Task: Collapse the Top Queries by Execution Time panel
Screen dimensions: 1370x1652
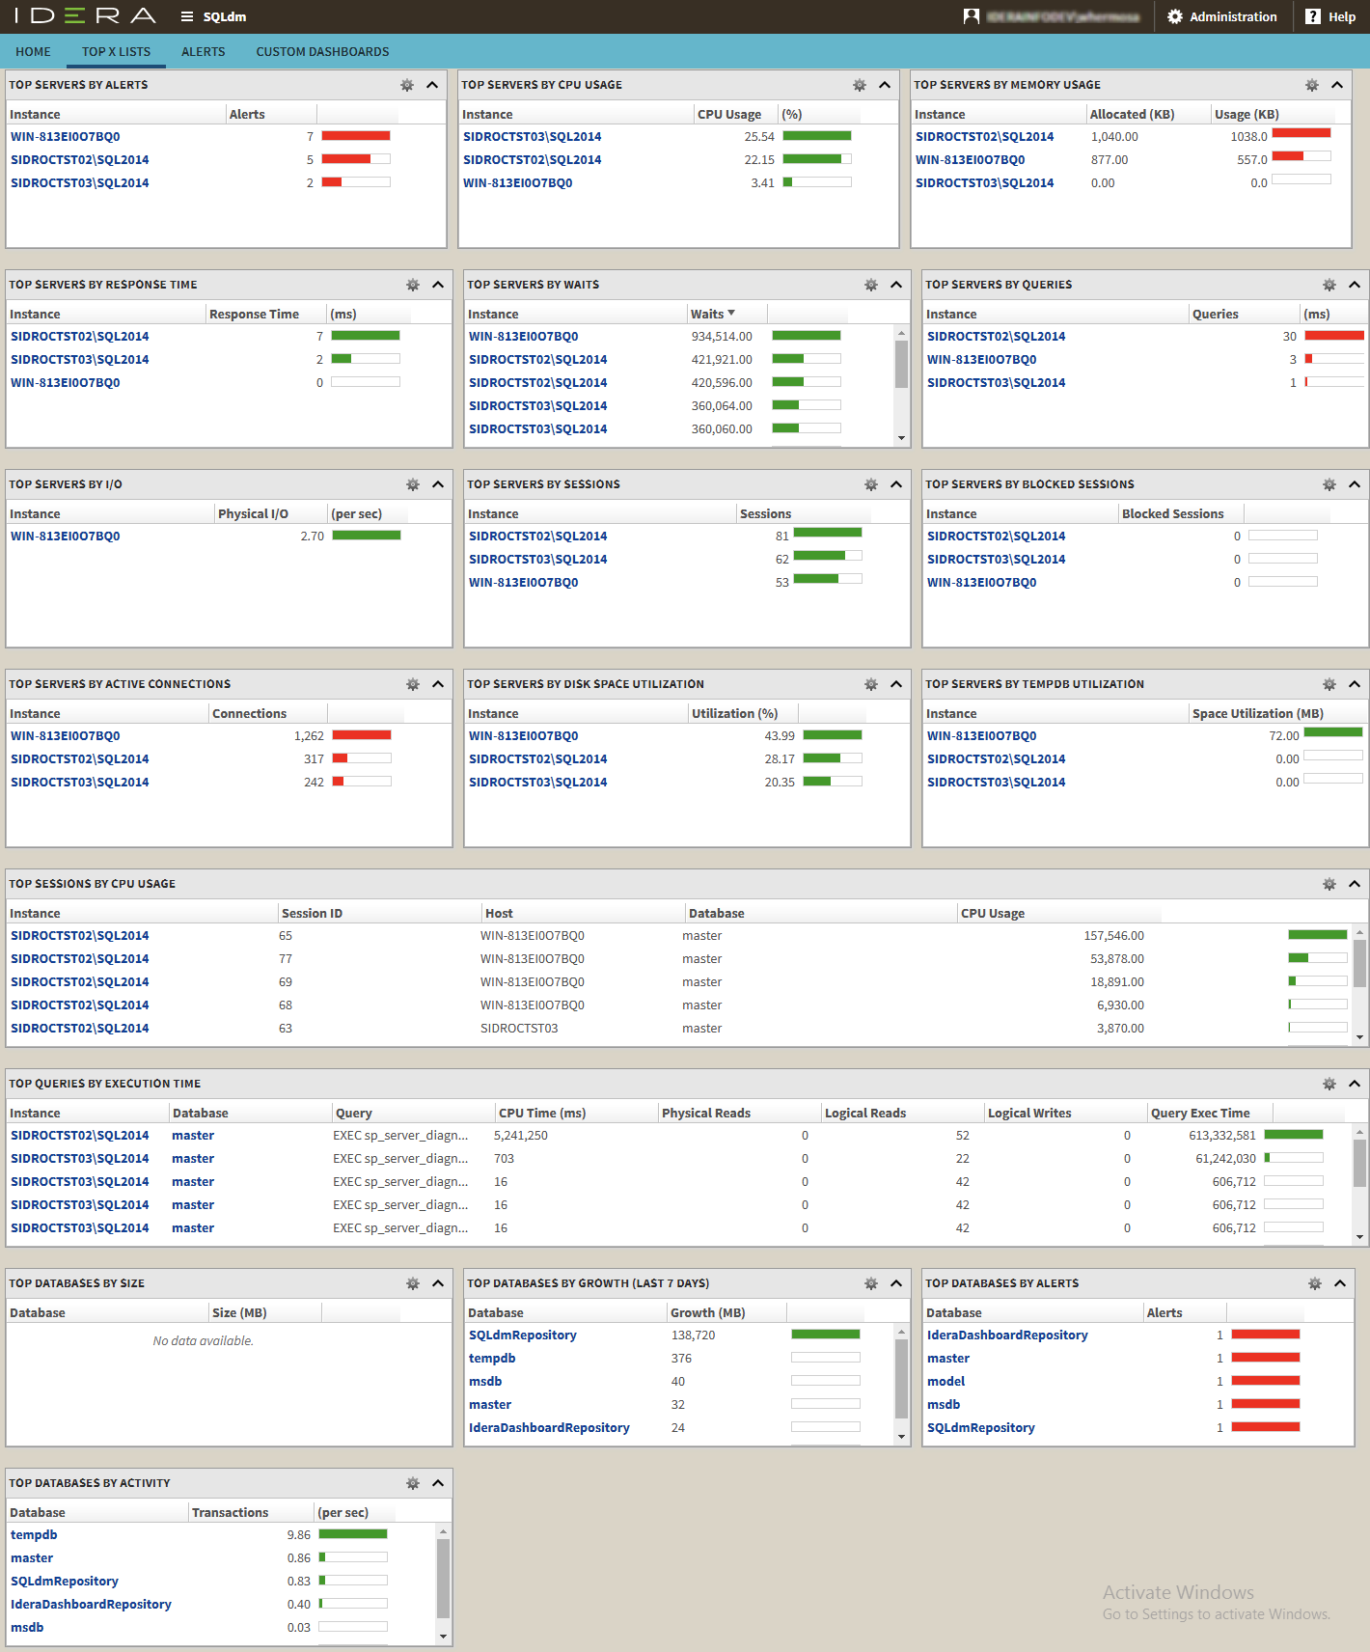Action: (x=1355, y=1084)
